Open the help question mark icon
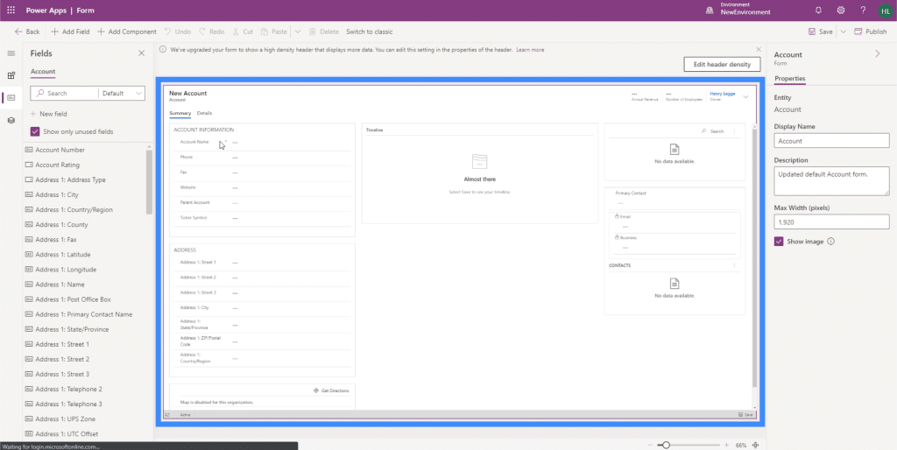897x450 pixels. click(863, 11)
